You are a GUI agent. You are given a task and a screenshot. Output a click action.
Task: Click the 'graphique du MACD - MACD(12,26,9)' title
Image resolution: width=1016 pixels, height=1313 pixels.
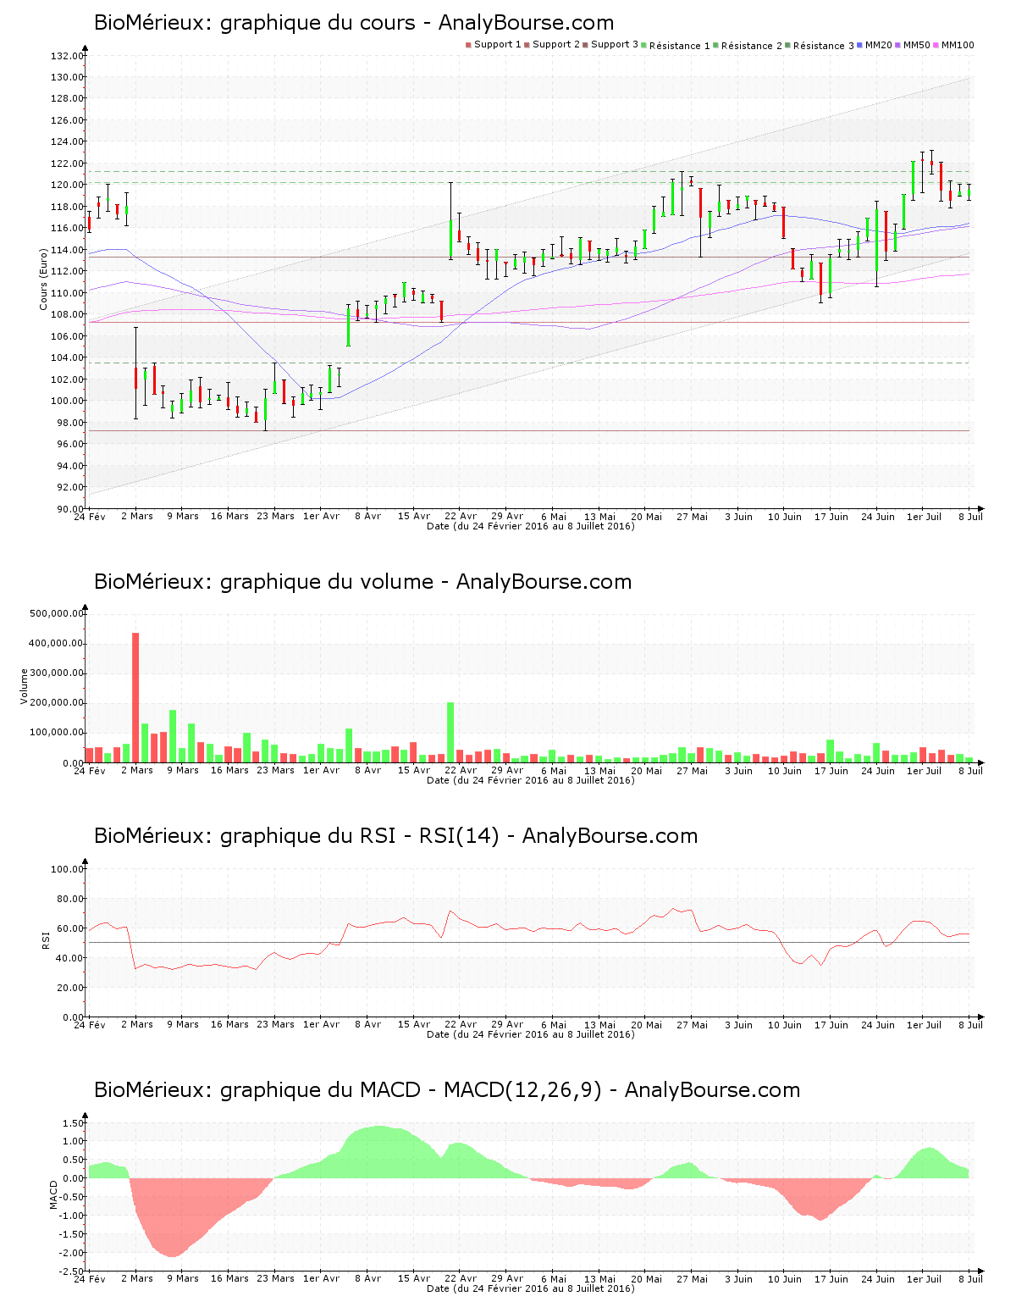coord(447,1090)
